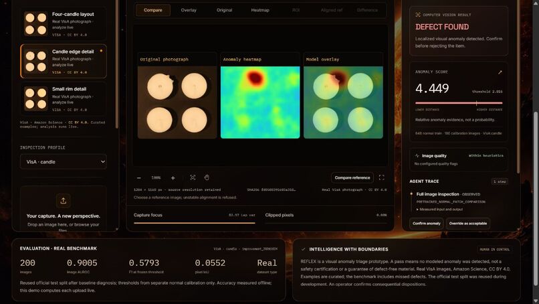Click the '1 step' agent trace badge
Screen dimensions: 539x304
click(500, 181)
